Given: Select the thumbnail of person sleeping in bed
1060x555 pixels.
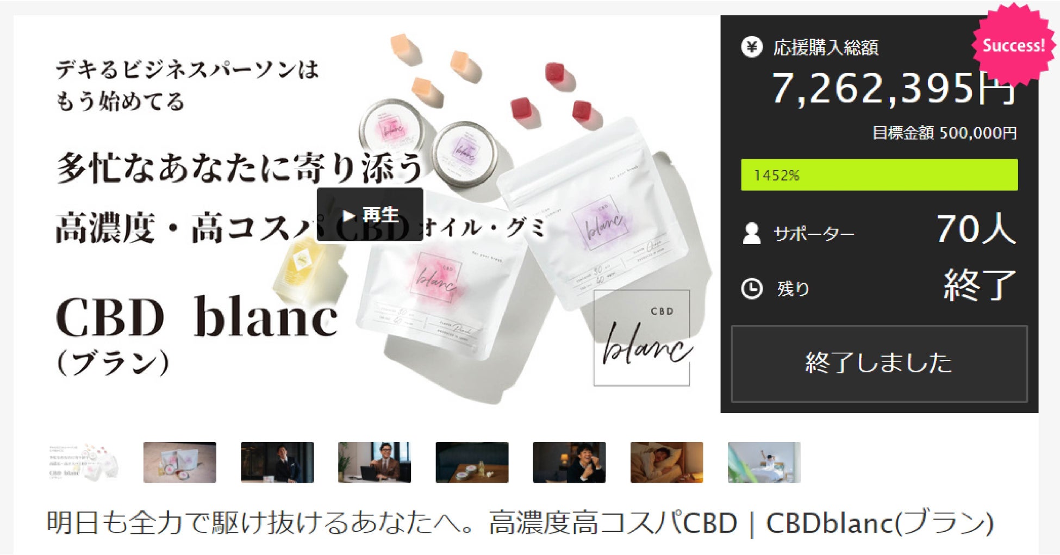Looking at the screenshot, I should [666, 463].
